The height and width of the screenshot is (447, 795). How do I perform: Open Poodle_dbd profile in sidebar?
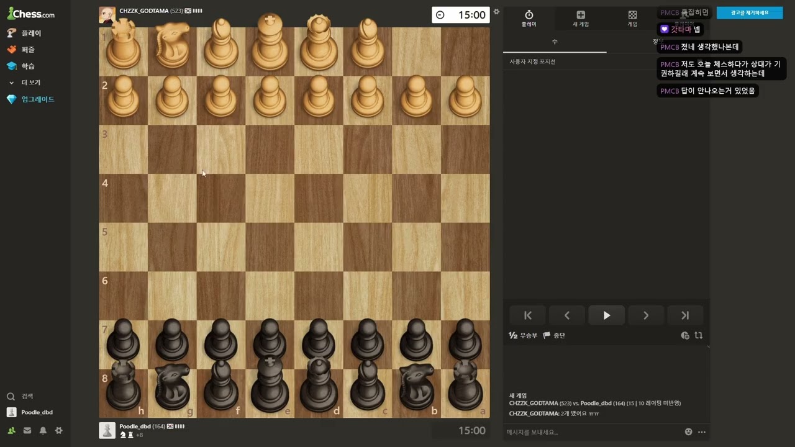click(30, 412)
